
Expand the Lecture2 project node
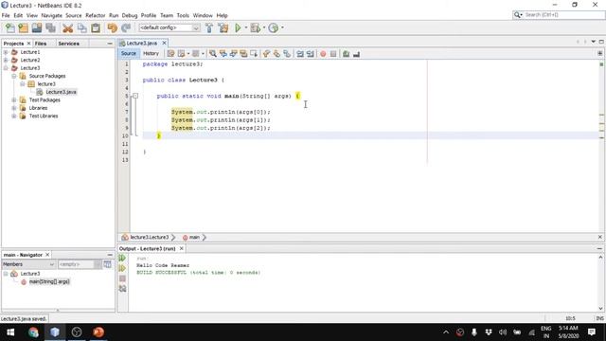point(6,60)
